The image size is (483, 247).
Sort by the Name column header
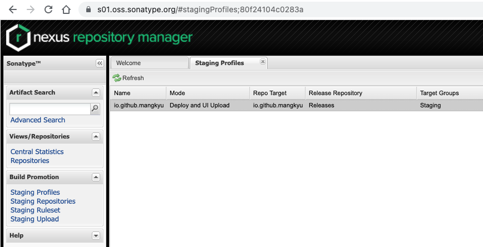[138, 93]
